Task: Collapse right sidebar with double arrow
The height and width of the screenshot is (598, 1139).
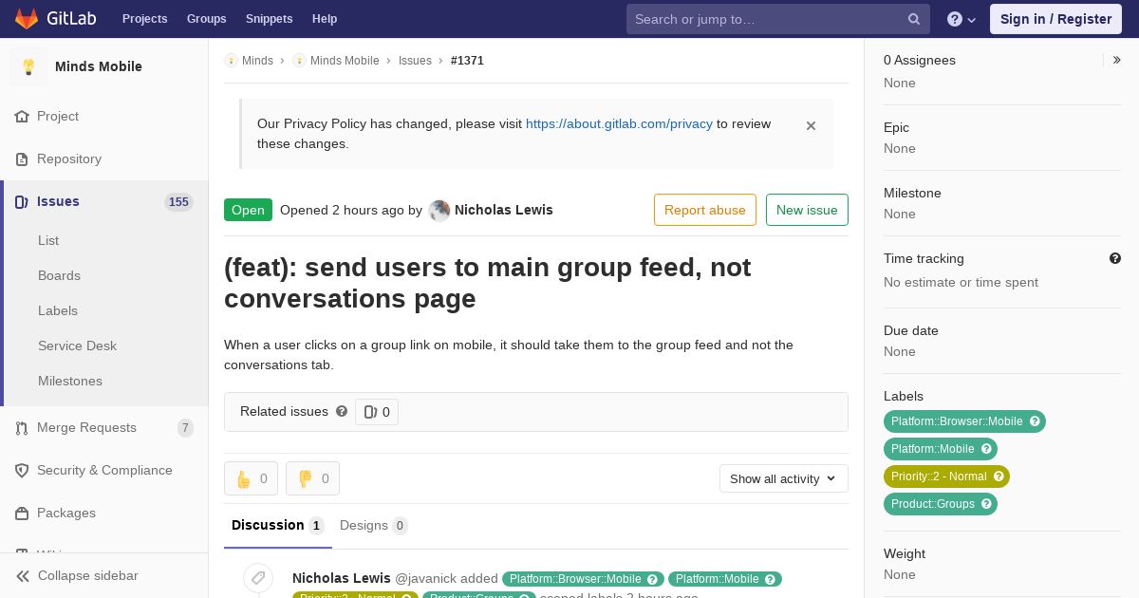Action: (x=1117, y=60)
